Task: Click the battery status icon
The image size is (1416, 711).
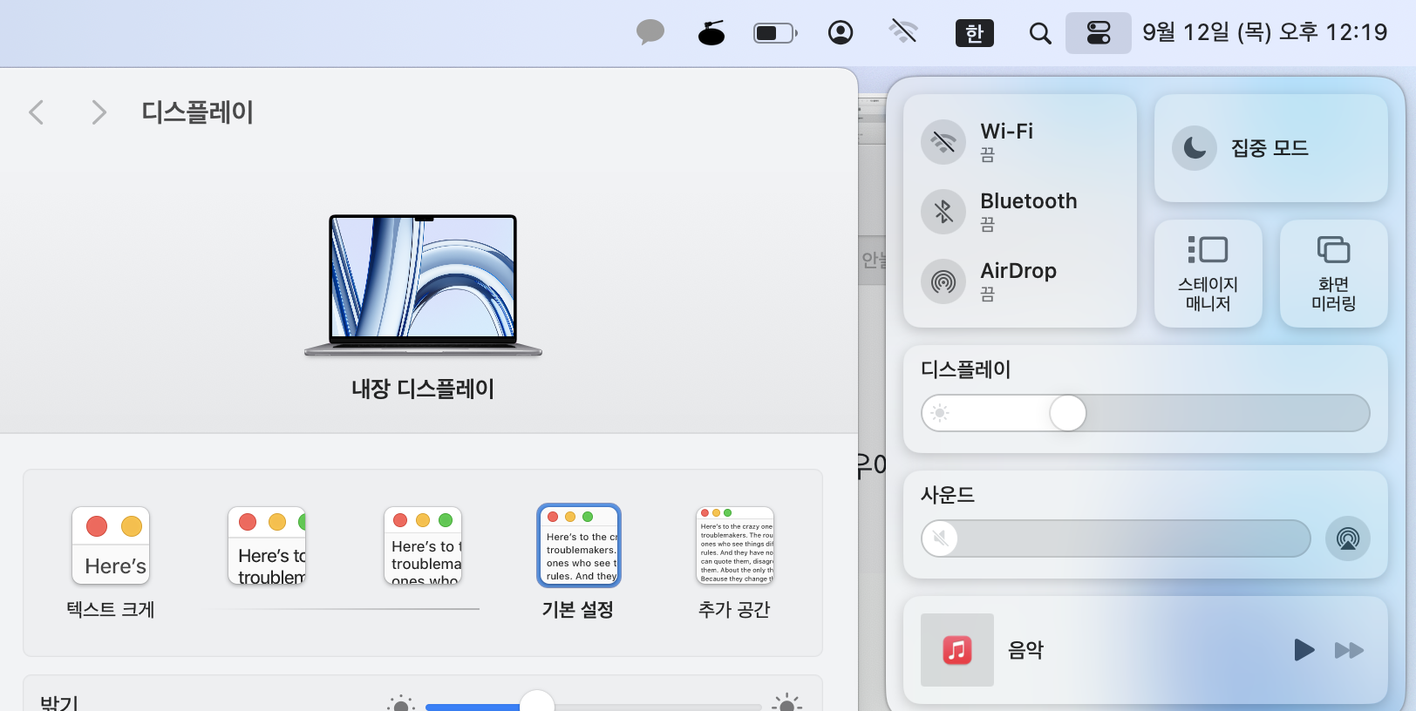Action: [775, 33]
